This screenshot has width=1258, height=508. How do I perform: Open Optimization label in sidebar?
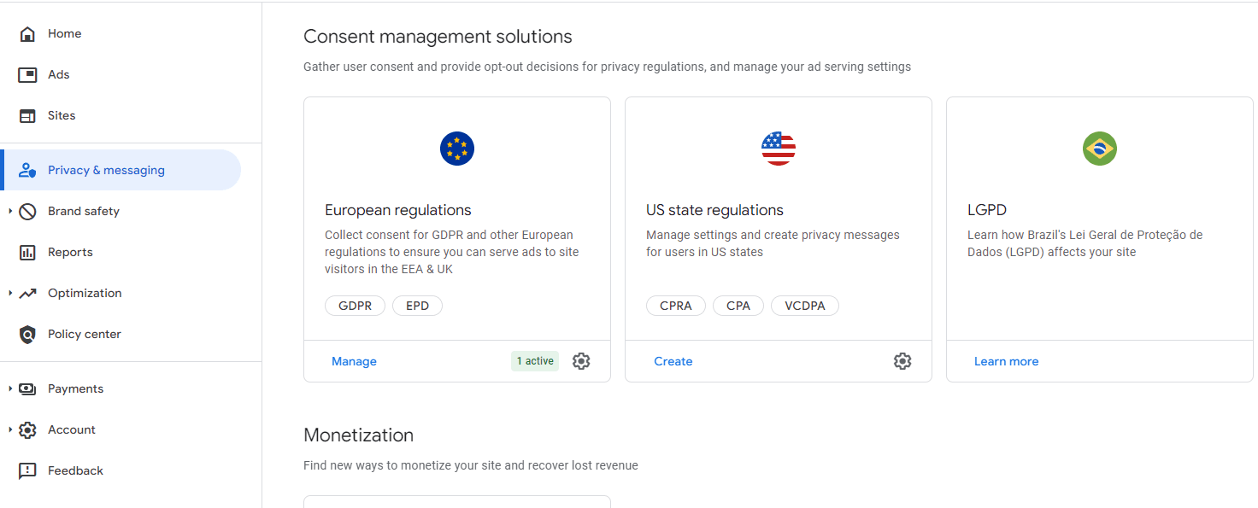pyautogui.click(x=85, y=294)
